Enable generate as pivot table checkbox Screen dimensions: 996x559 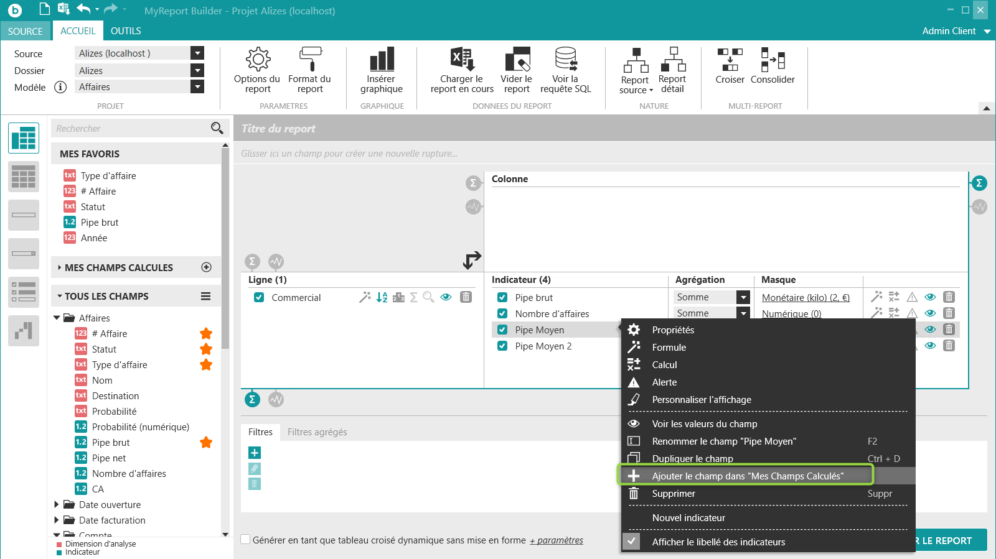(x=246, y=540)
